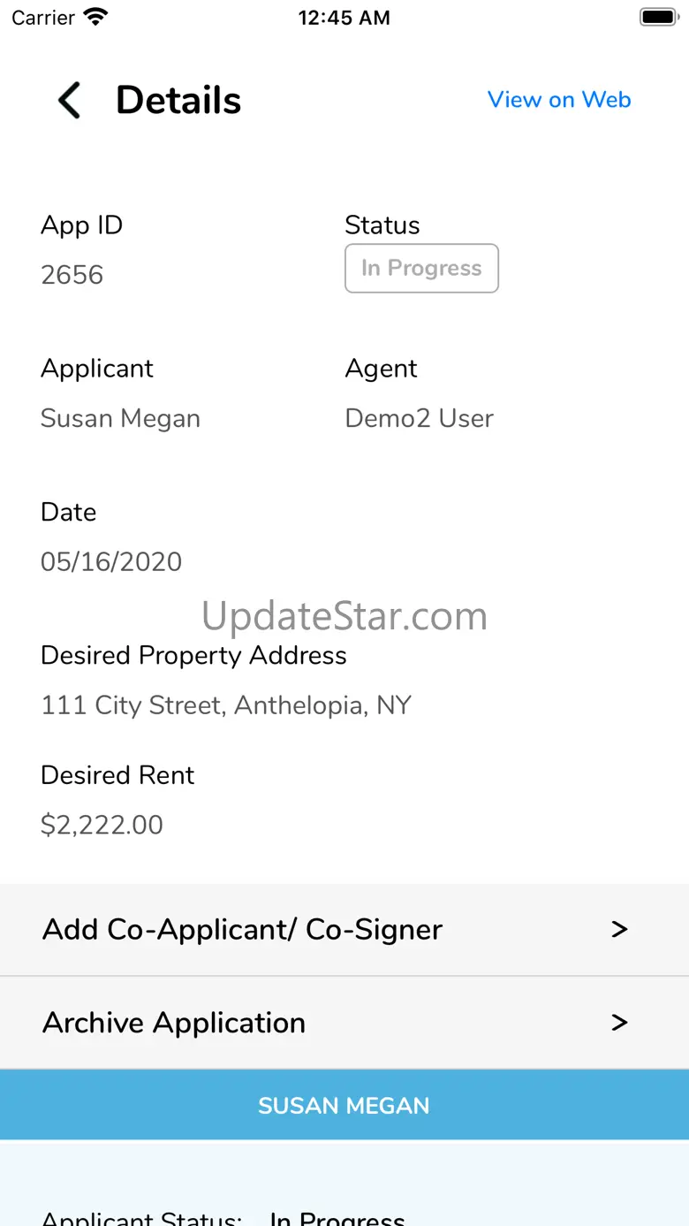This screenshot has width=689, height=1226.
Task: Tap the back arrow icon
Action: (x=69, y=100)
